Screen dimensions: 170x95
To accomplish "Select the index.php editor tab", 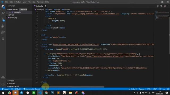I will 40,6.
